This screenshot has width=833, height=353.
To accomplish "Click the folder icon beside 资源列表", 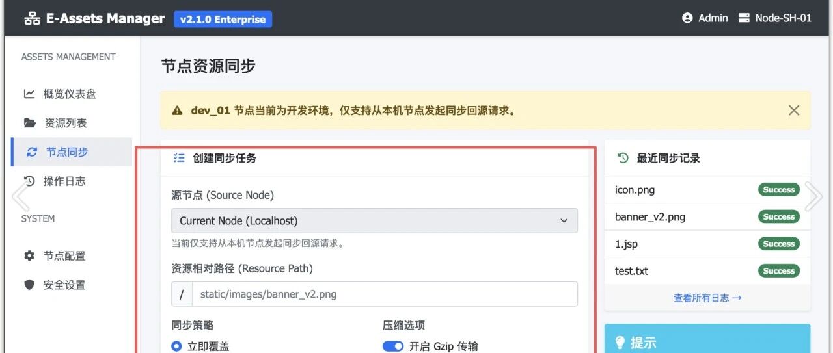I will [30, 123].
